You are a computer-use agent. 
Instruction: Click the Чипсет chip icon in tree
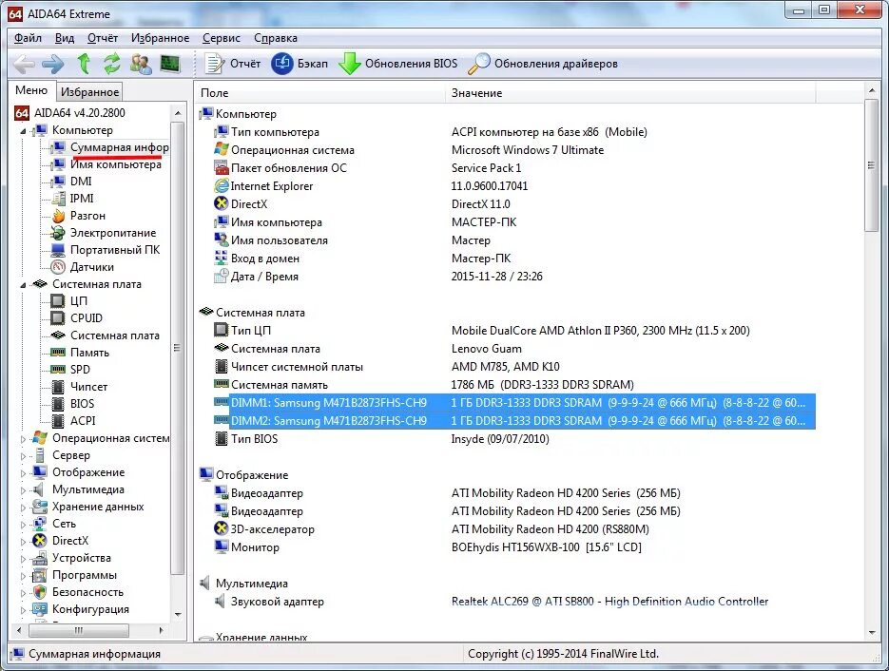tap(58, 387)
